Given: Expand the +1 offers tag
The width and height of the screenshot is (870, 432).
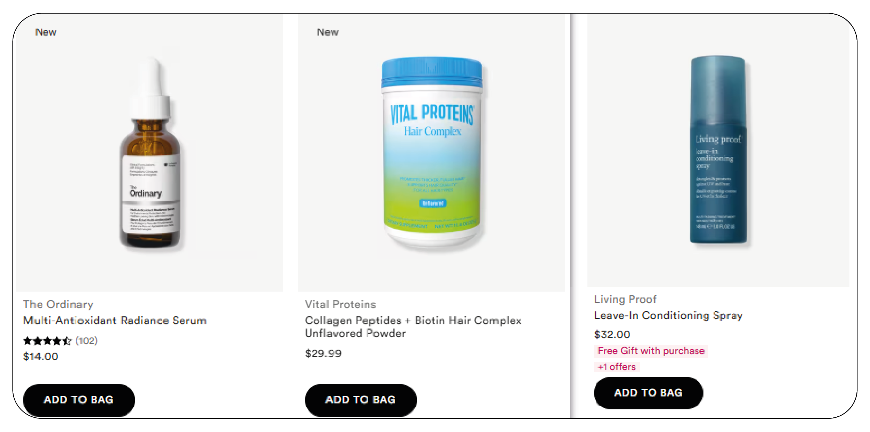Looking at the screenshot, I should coord(616,367).
